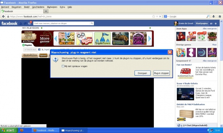Open the Wild Ones game icon

click(x=67, y=38)
